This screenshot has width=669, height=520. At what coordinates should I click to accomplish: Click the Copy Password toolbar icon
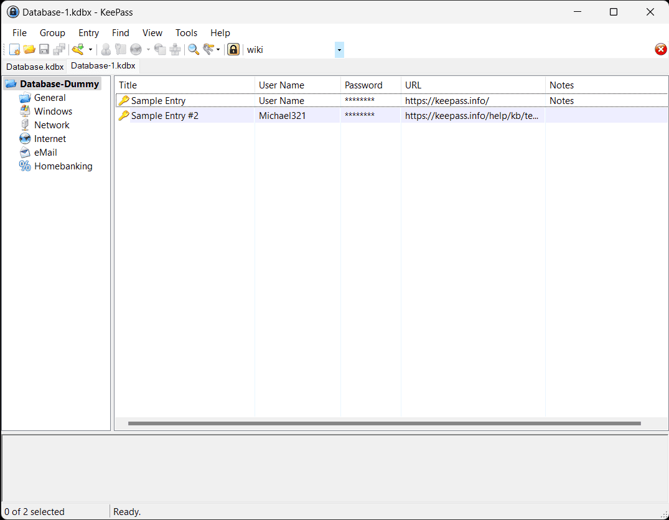[x=121, y=50]
